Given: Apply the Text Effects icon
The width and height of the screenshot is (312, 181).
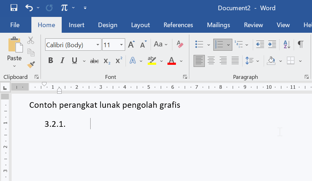Looking at the screenshot, I should click(133, 61).
